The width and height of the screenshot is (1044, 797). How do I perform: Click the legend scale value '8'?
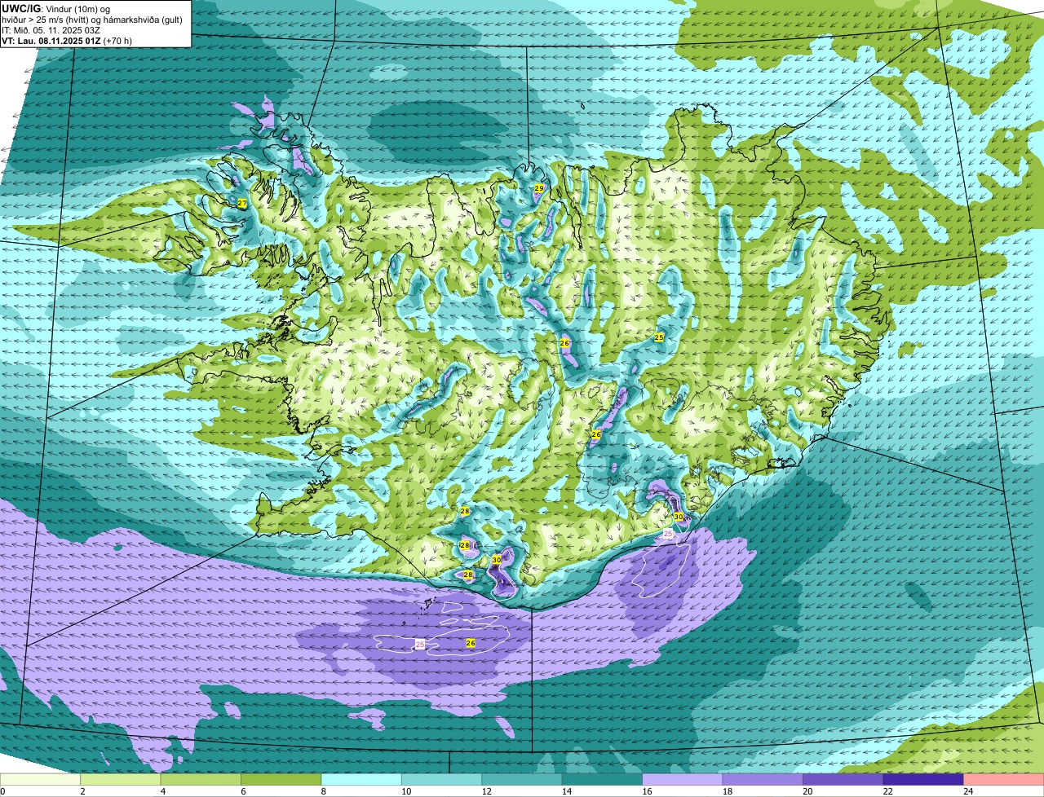click(322, 791)
